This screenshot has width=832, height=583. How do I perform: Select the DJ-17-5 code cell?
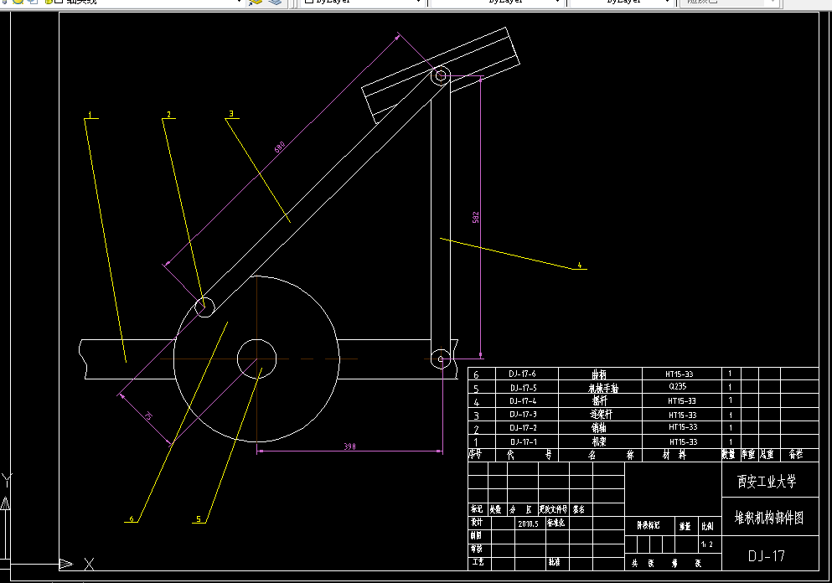pos(523,388)
